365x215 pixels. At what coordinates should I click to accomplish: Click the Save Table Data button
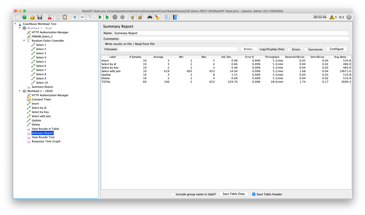[x=233, y=194]
